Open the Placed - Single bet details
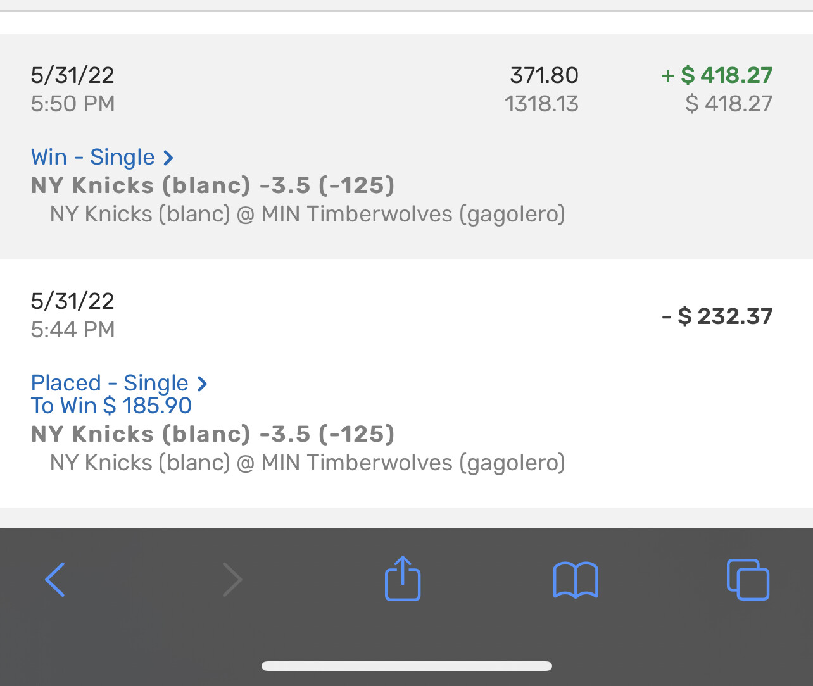This screenshot has width=813, height=686. [x=110, y=383]
